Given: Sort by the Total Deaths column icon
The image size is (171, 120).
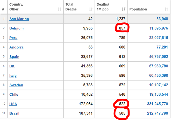Looking at the screenshot, I should pos(91,9).
